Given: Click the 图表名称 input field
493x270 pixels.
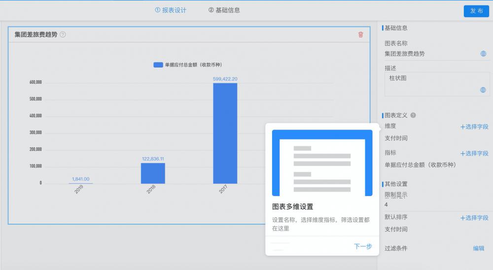Looking at the screenshot, I should point(429,54).
